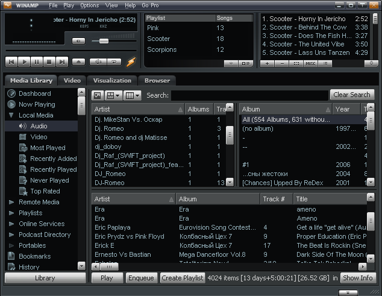Skip to the next track

pos(62,61)
